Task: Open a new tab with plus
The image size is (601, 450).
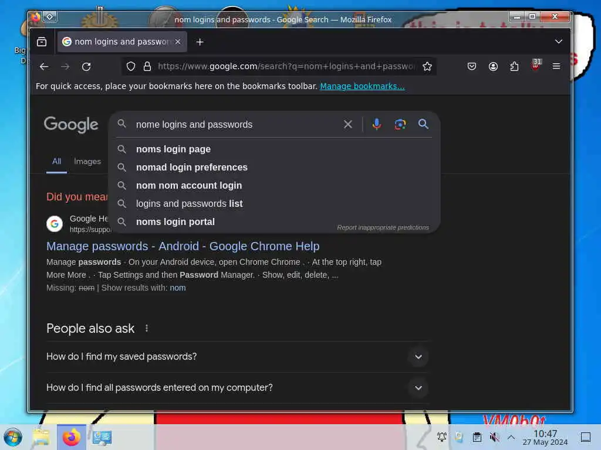Action: point(200,42)
